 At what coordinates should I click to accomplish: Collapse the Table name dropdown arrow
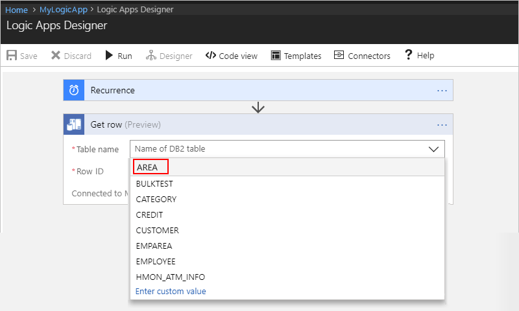[x=433, y=149]
